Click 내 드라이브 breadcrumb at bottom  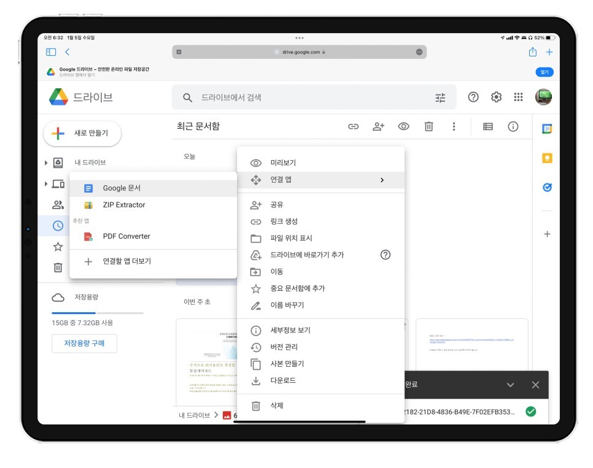tap(195, 415)
